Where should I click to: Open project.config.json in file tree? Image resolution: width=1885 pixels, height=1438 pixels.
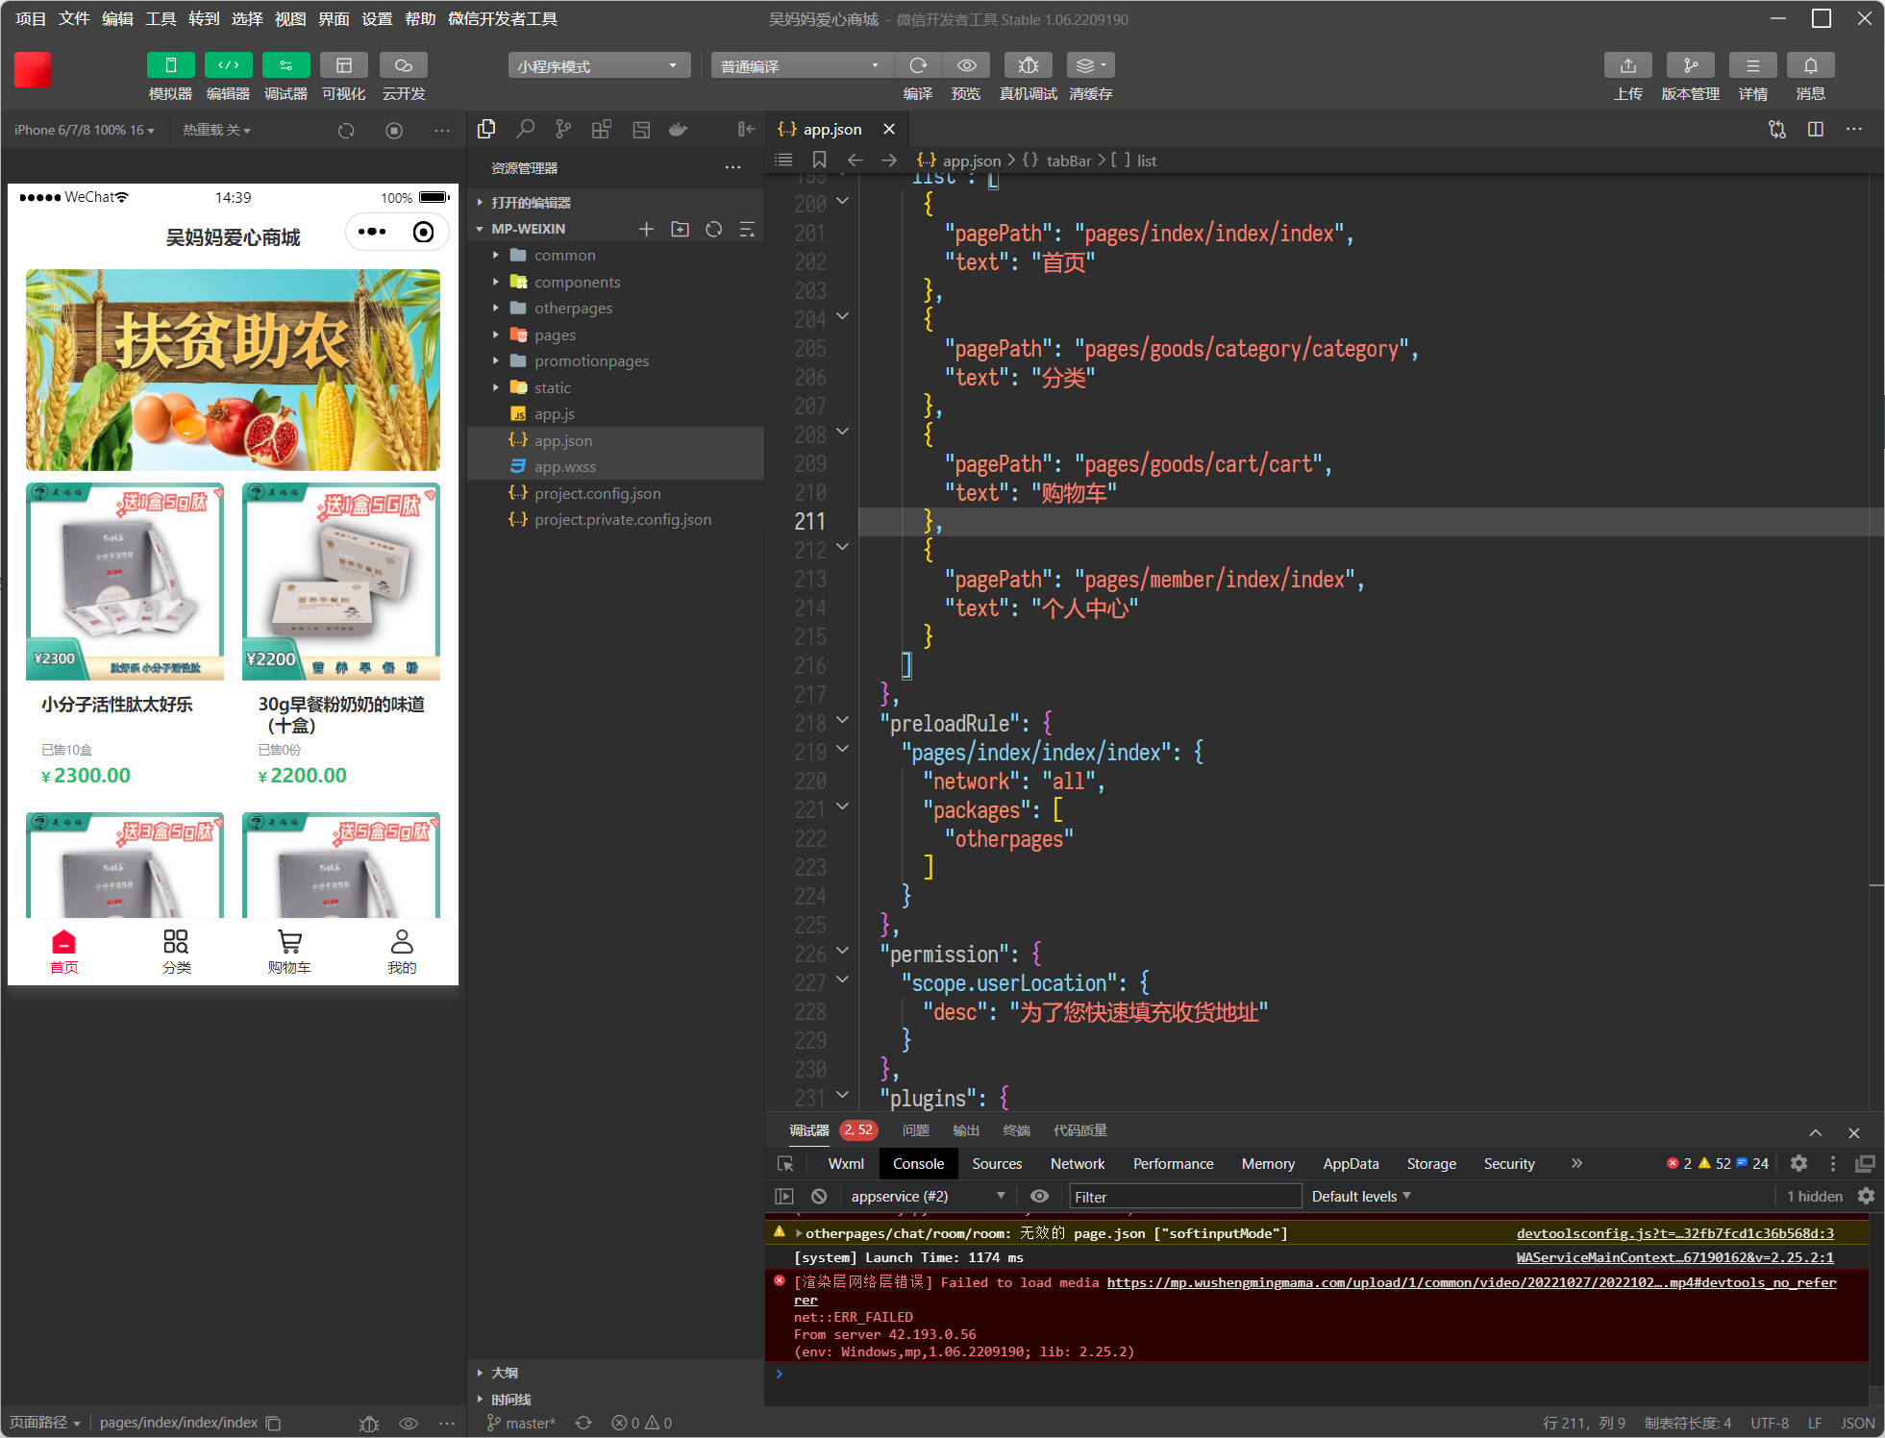pyautogui.click(x=597, y=493)
